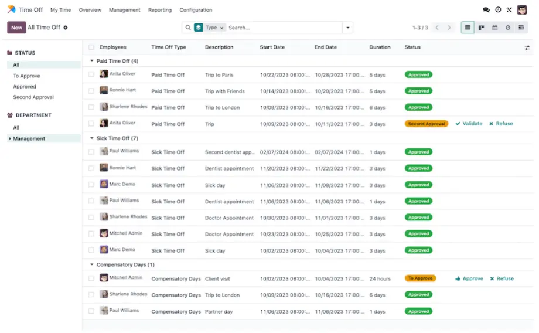Open the Reporting menu
This screenshot has height=333, width=539.
coord(160,10)
